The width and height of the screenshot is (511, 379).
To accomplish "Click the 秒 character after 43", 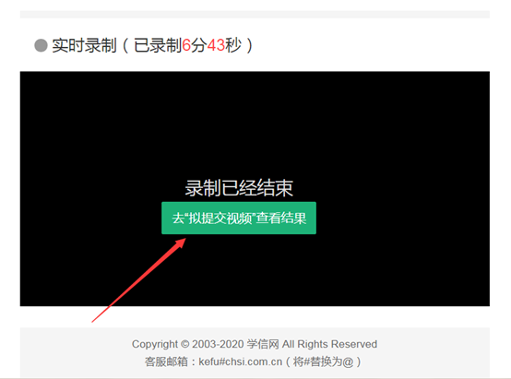I will (233, 45).
